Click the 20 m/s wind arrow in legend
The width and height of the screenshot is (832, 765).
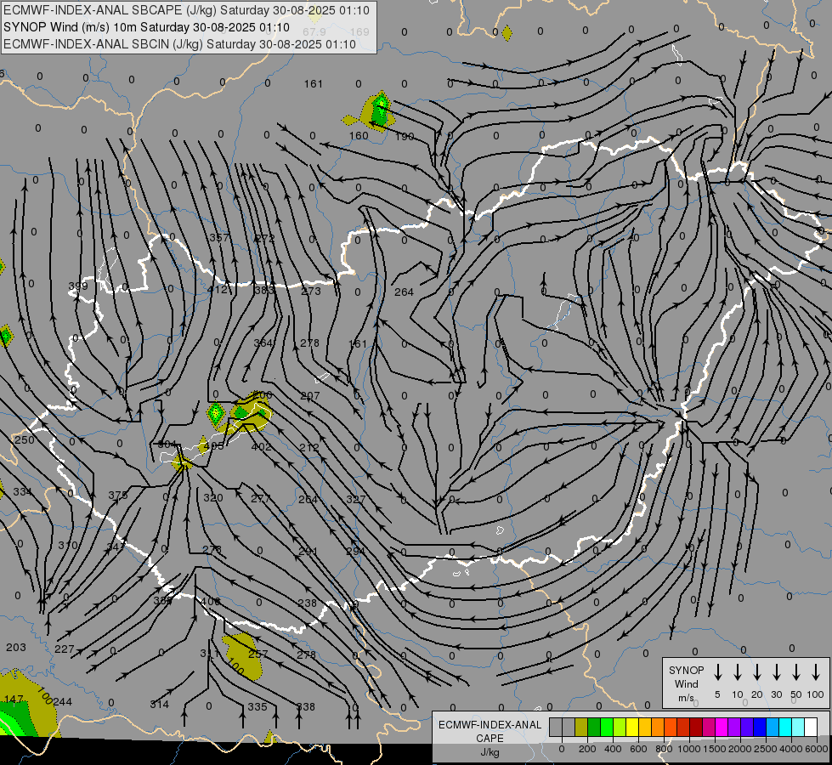click(756, 672)
